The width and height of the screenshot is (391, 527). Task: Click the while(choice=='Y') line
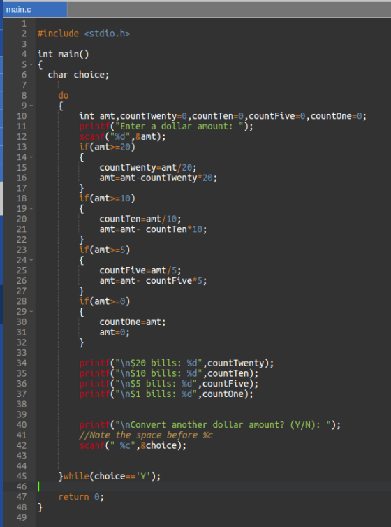point(110,476)
